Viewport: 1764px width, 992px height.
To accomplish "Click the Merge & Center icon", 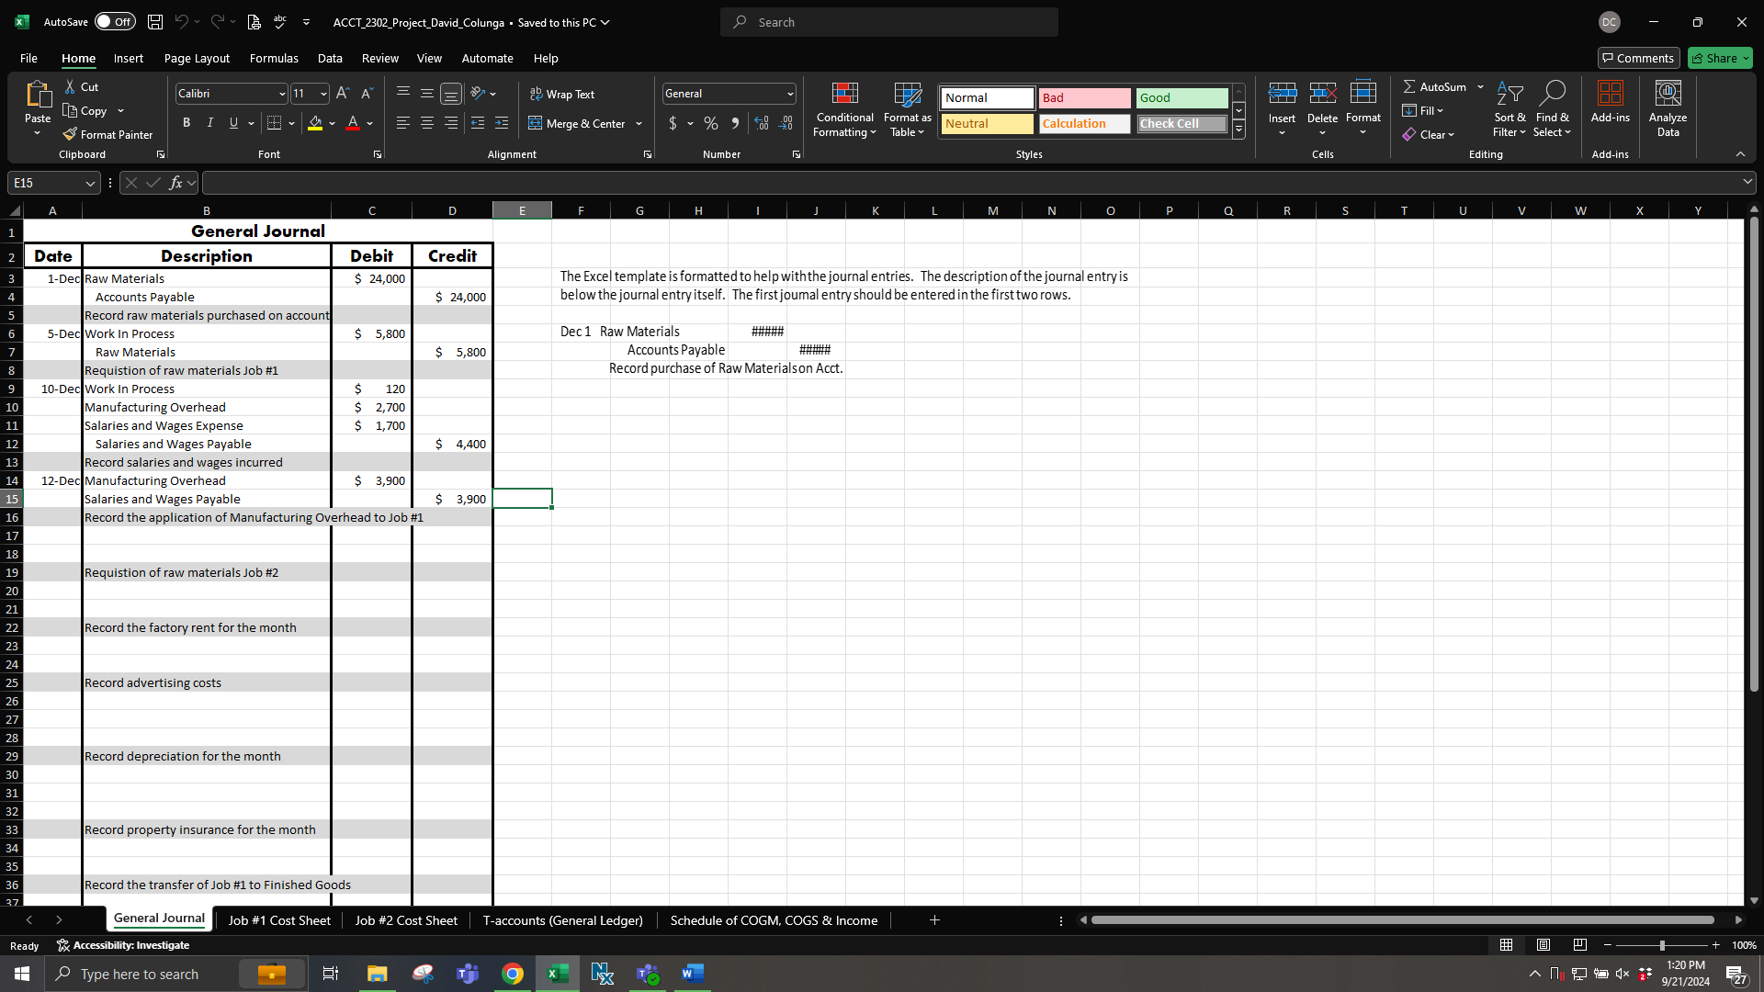I will tap(577, 123).
